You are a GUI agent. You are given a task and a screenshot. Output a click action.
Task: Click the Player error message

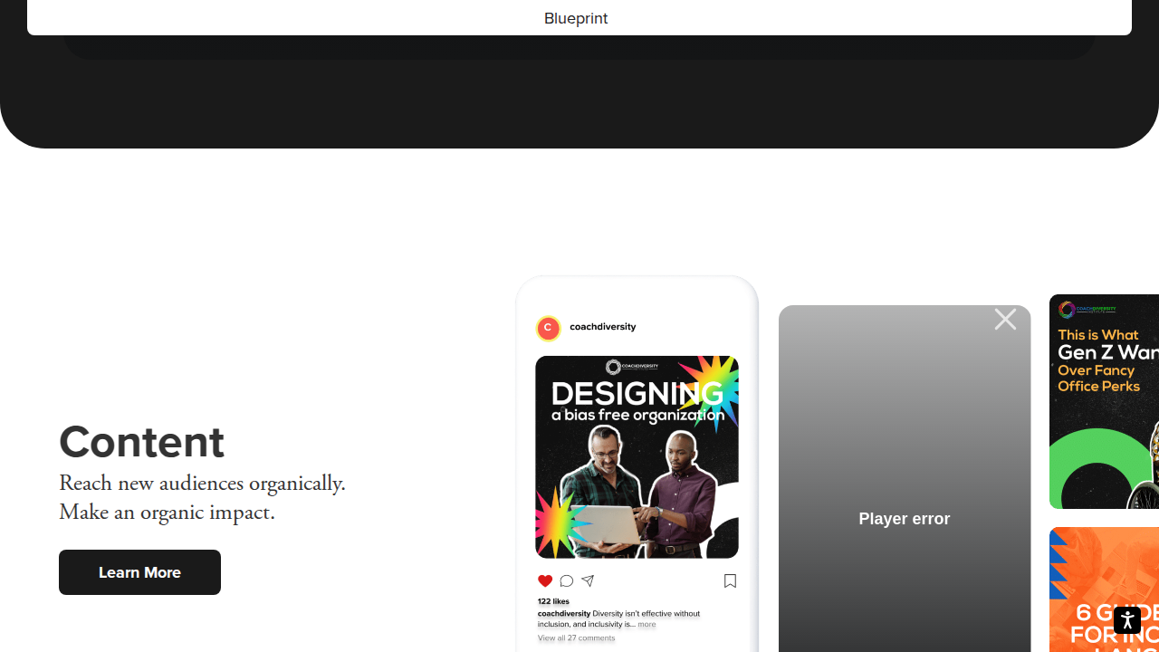904,519
